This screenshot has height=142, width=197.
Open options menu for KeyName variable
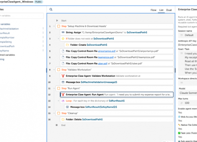(43, 50)
